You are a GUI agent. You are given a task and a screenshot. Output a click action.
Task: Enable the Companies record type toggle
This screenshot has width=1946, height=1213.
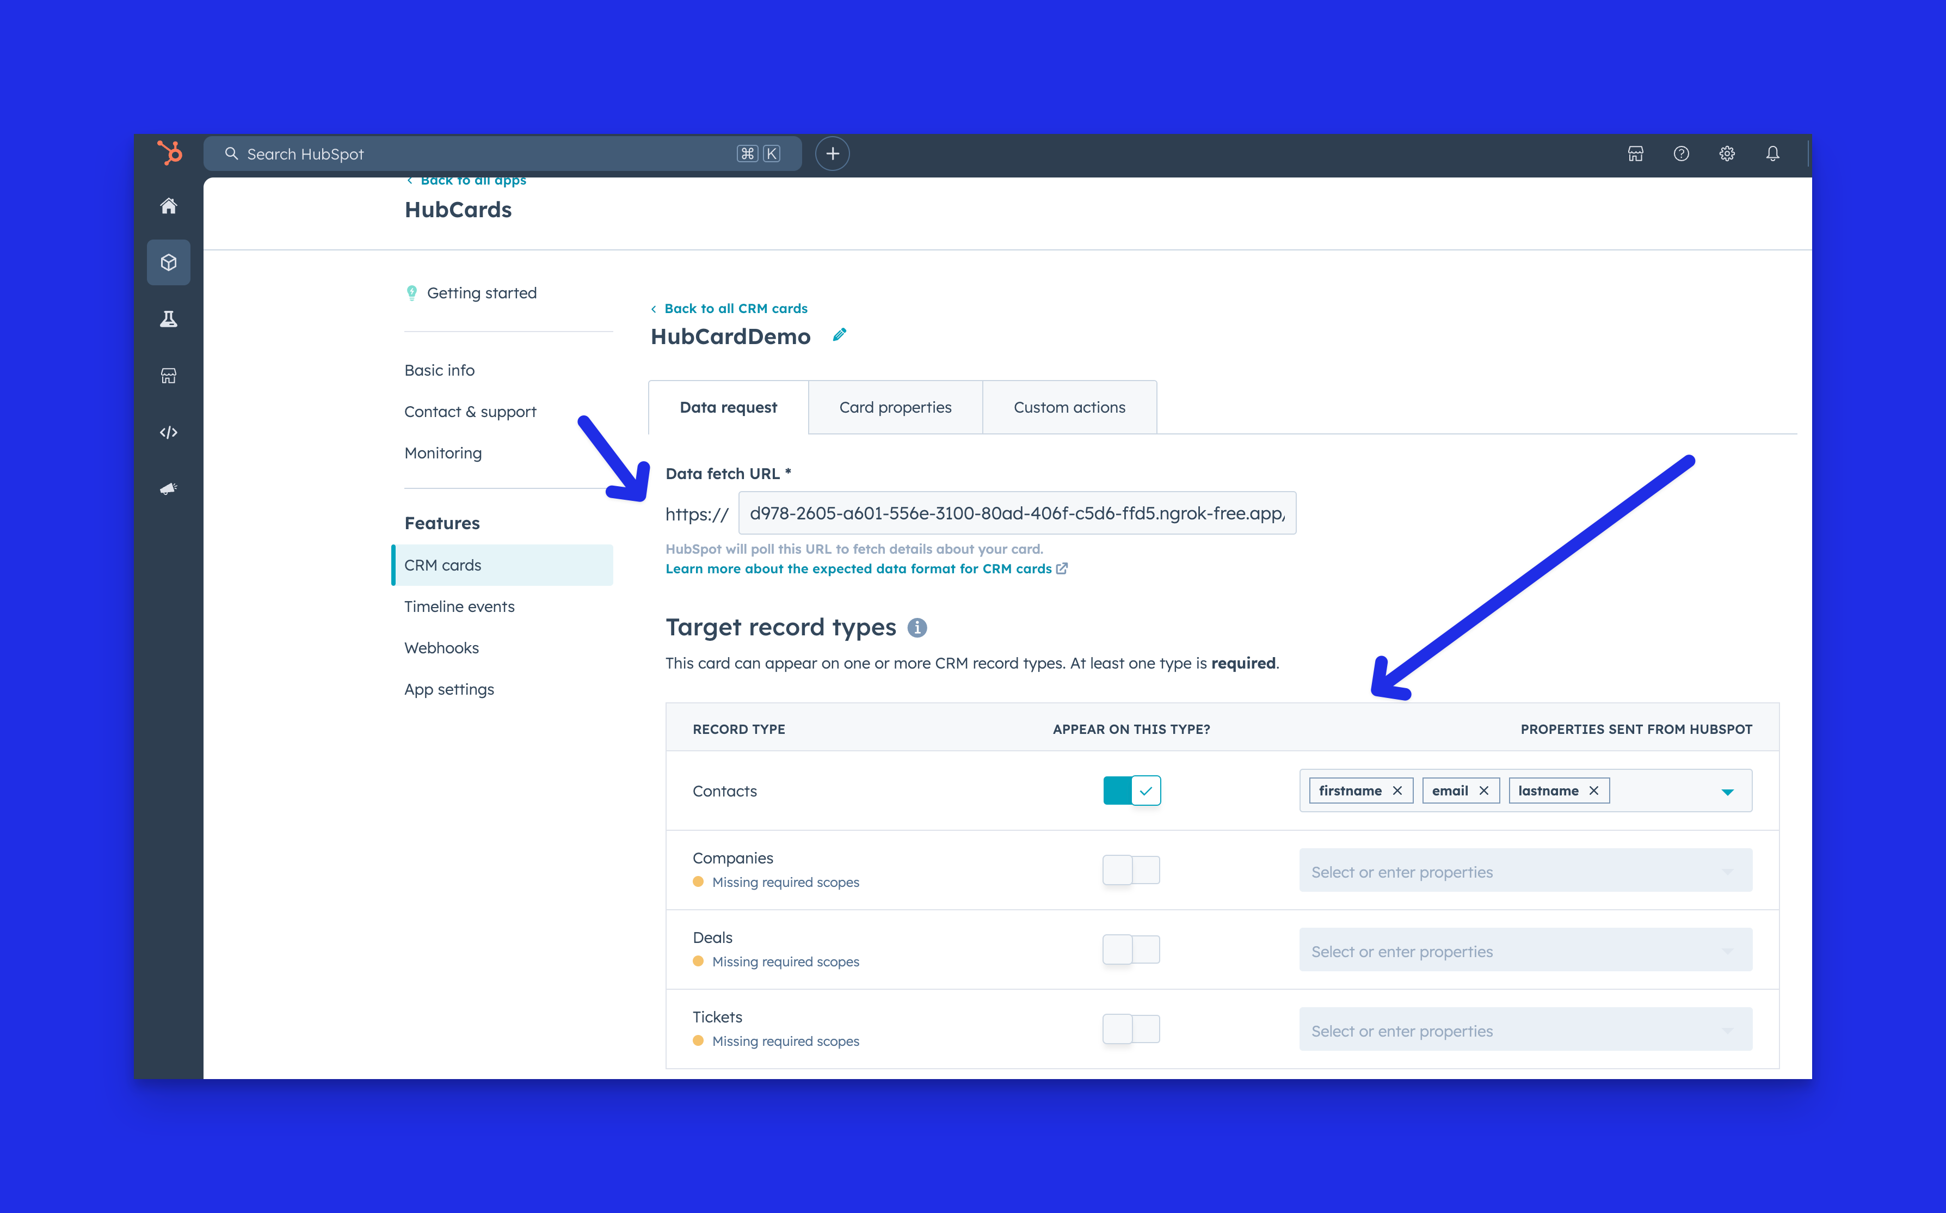[1131, 869]
